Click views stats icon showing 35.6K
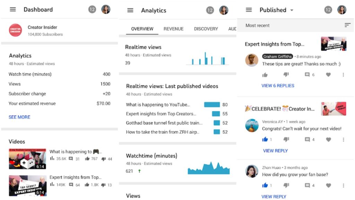The height and width of the screenshot is (200, 355). (52, 158)
